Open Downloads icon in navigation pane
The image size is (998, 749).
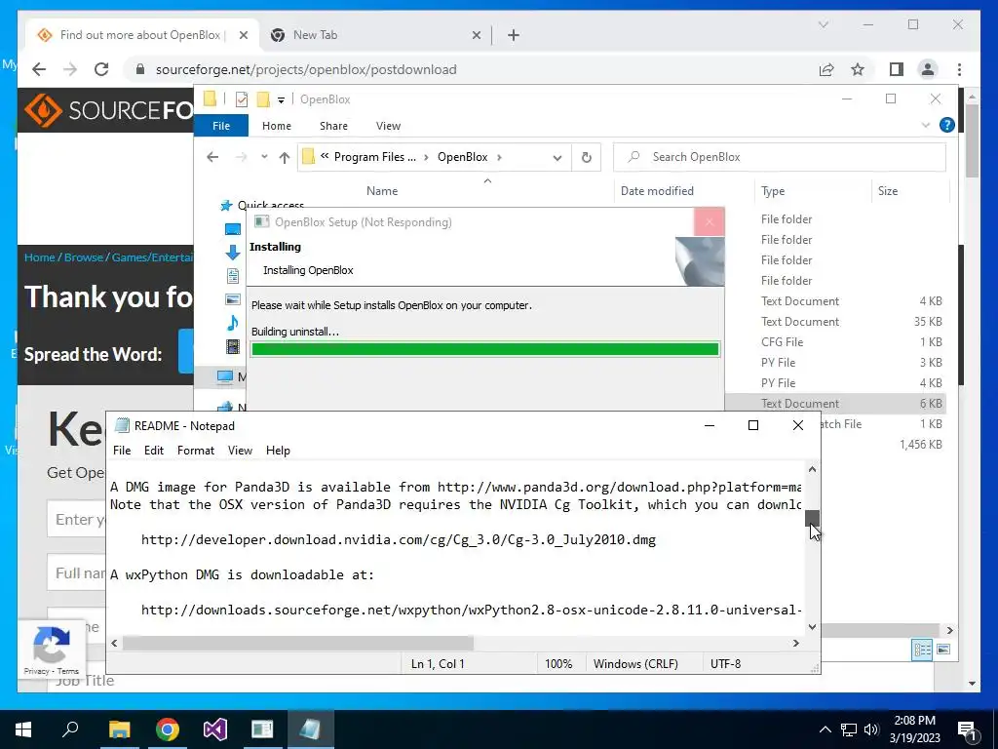coord(233,253)
